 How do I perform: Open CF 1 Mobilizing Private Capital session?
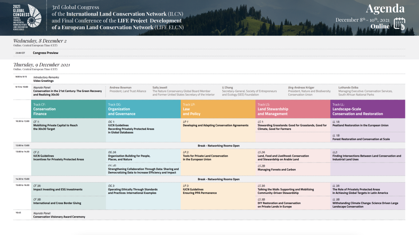point(55,127)
